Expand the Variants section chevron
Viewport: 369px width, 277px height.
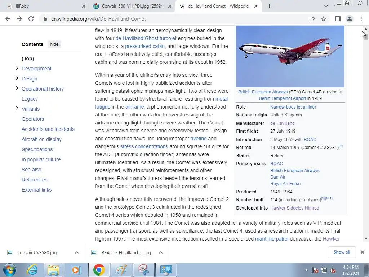17,108
